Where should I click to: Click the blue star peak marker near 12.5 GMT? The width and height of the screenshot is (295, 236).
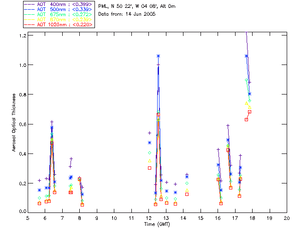158,56
